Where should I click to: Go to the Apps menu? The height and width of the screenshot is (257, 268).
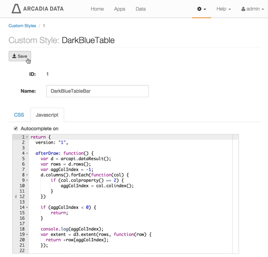119,9
